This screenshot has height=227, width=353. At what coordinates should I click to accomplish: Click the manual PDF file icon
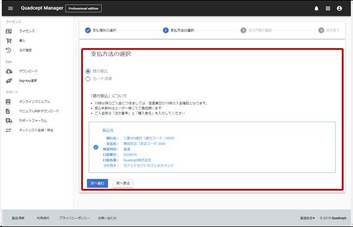click(8, 111)
